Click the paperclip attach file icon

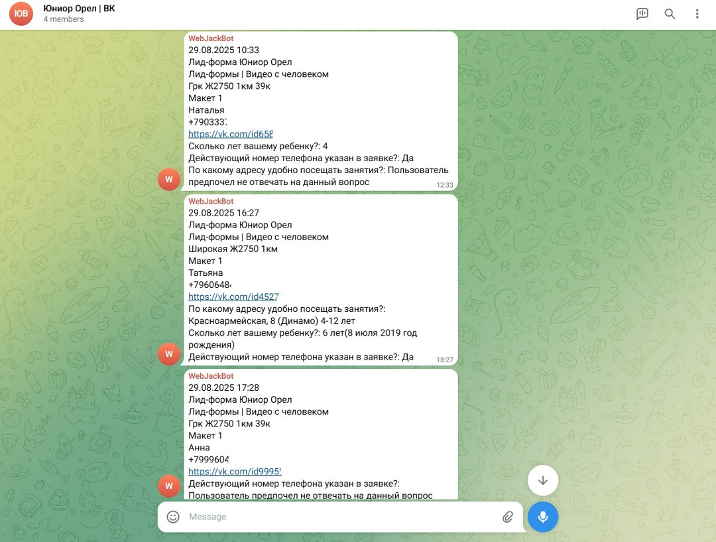[x=508, y=517]
